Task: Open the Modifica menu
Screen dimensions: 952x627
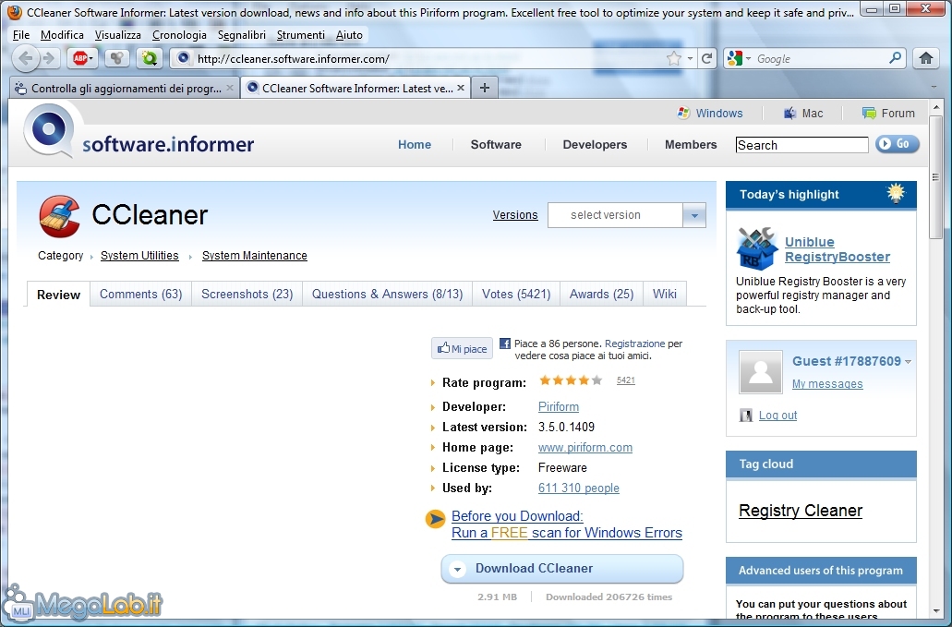Action: (62, 35)
